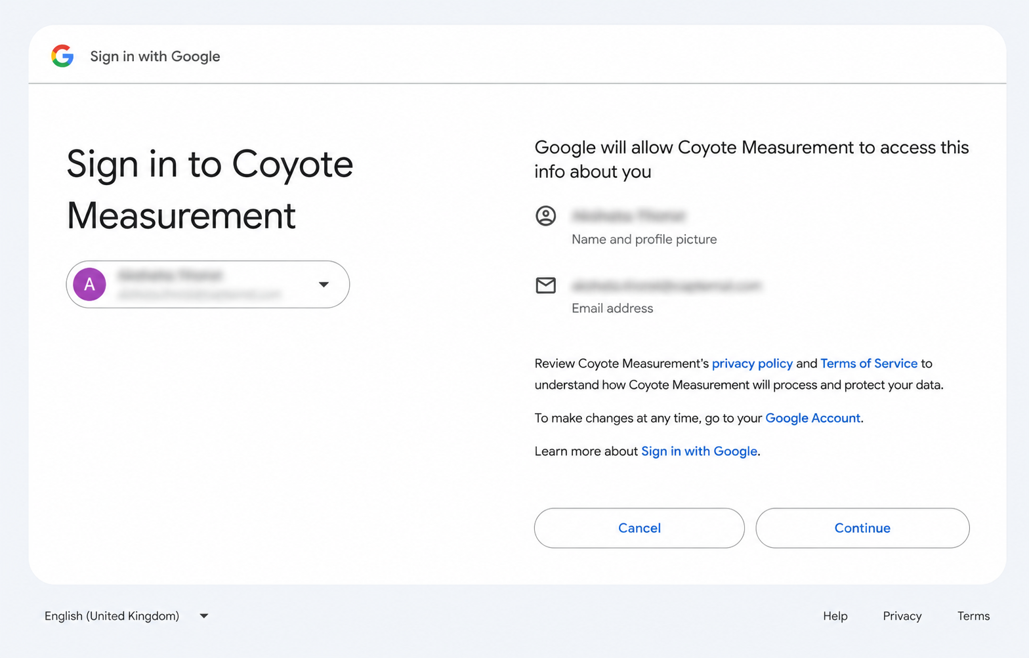The height and width of the screenshot is (658, 1029).
Task: Click the 'Google will allow Coyote Measurement' heading
Action: pyautogui.click(x=751, y=159)
